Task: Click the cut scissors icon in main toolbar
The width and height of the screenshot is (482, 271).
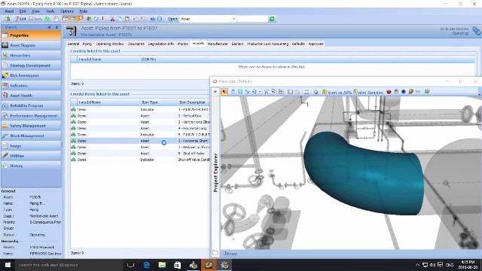Action: click(112, 19)
